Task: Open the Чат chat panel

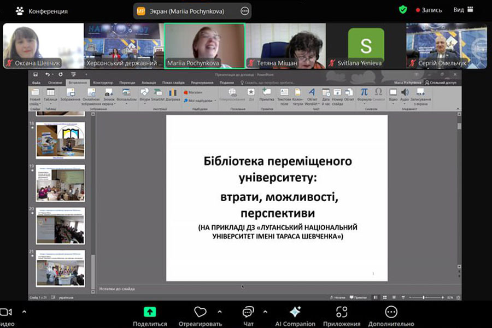Action: [x=248, y=312]
